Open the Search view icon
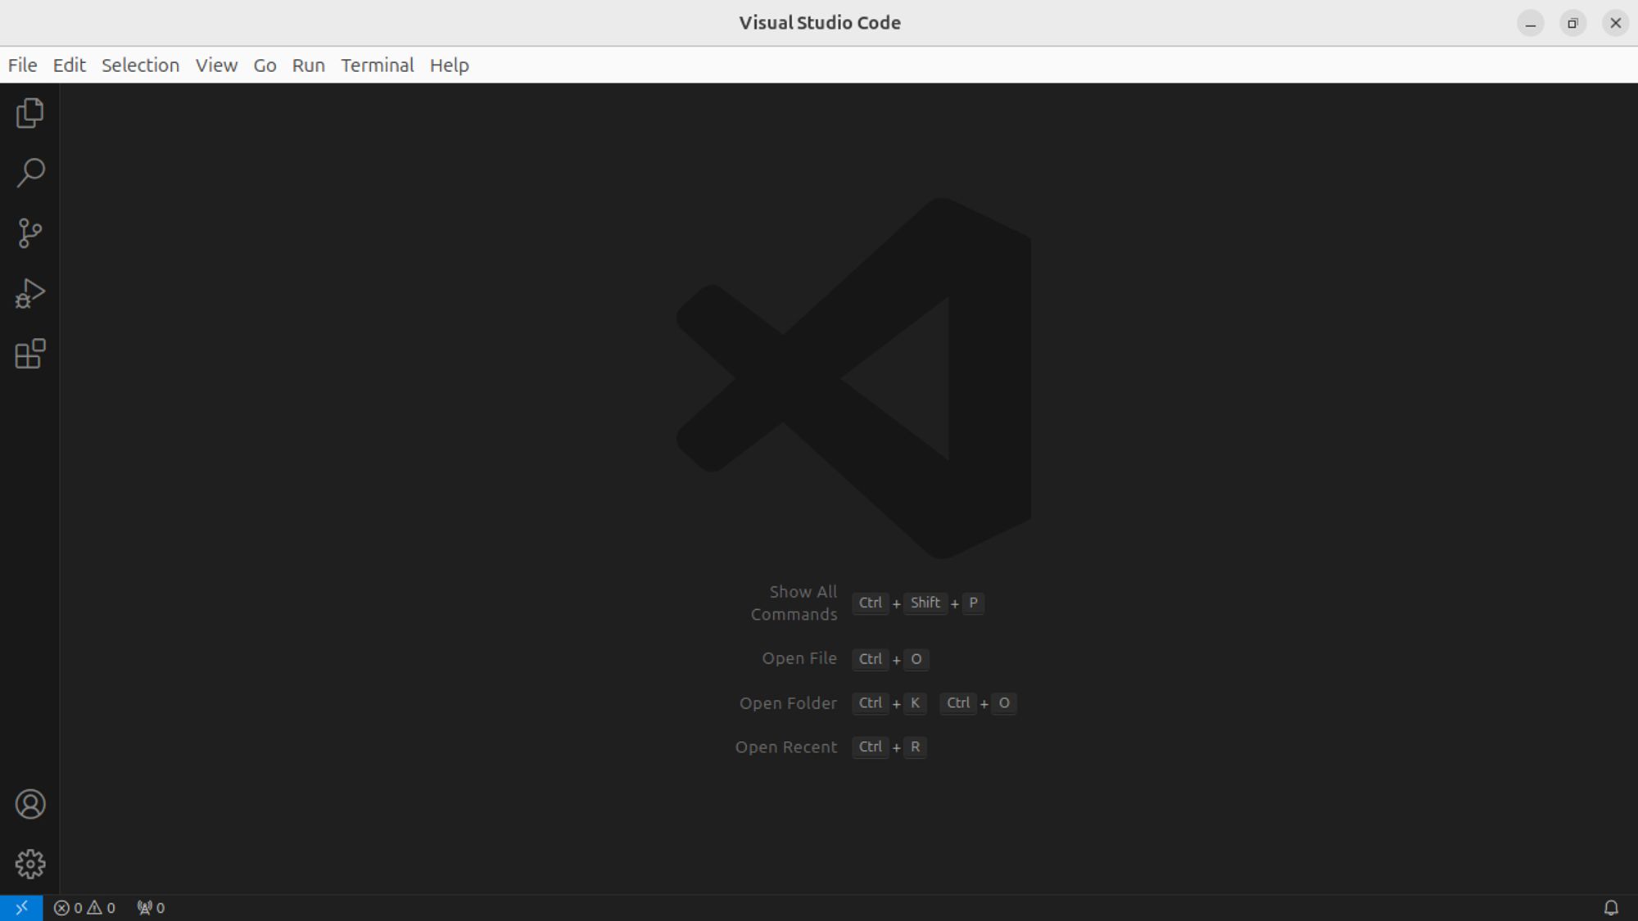The image size is (1638, 921). coord(29,173)
